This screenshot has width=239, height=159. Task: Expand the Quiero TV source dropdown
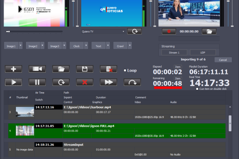click(123, 31)
